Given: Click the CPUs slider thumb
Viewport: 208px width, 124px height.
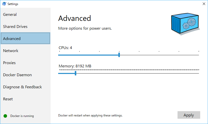Looking at the screenshot, I should [x=119, y=55].
